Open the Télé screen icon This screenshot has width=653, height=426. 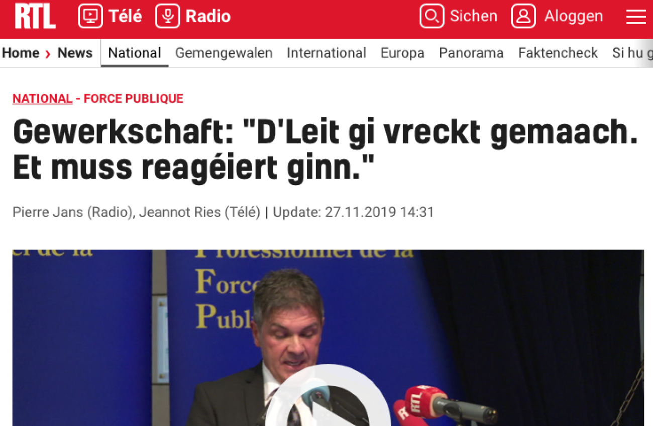coord(90,17)
